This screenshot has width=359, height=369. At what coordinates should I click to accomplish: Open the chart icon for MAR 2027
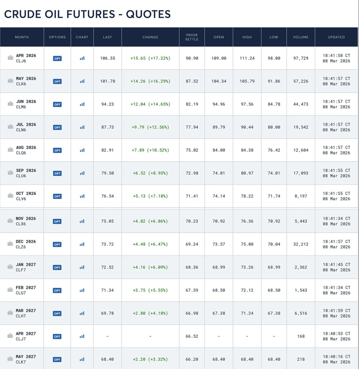point(82,314)
